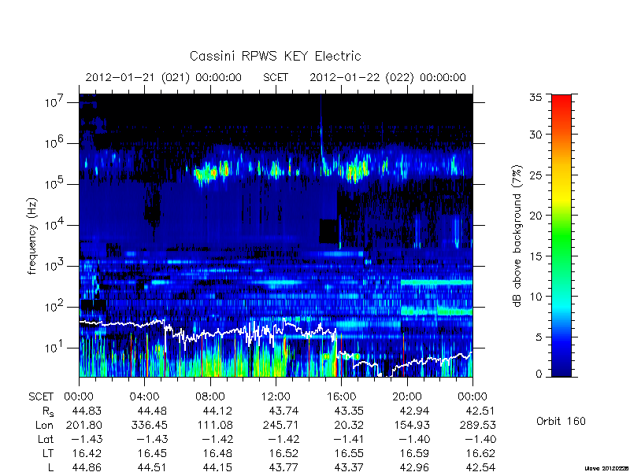630x472 pixels.
Task: Click the Rs value '43.74'
Action: tap(283, 411)
